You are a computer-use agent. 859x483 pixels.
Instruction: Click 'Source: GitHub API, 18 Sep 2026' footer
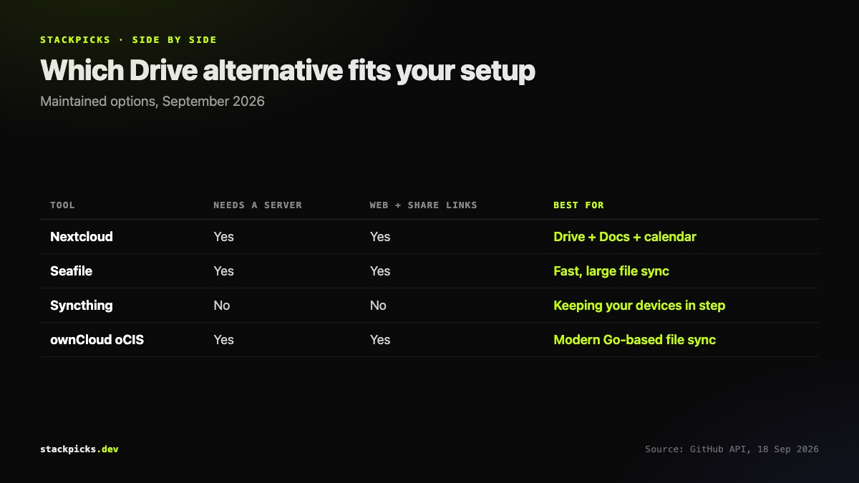pos(732,449)
